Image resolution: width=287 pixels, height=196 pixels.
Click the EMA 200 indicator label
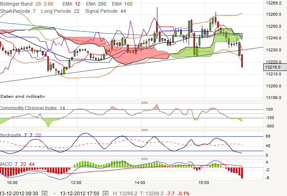pos(96,4)
